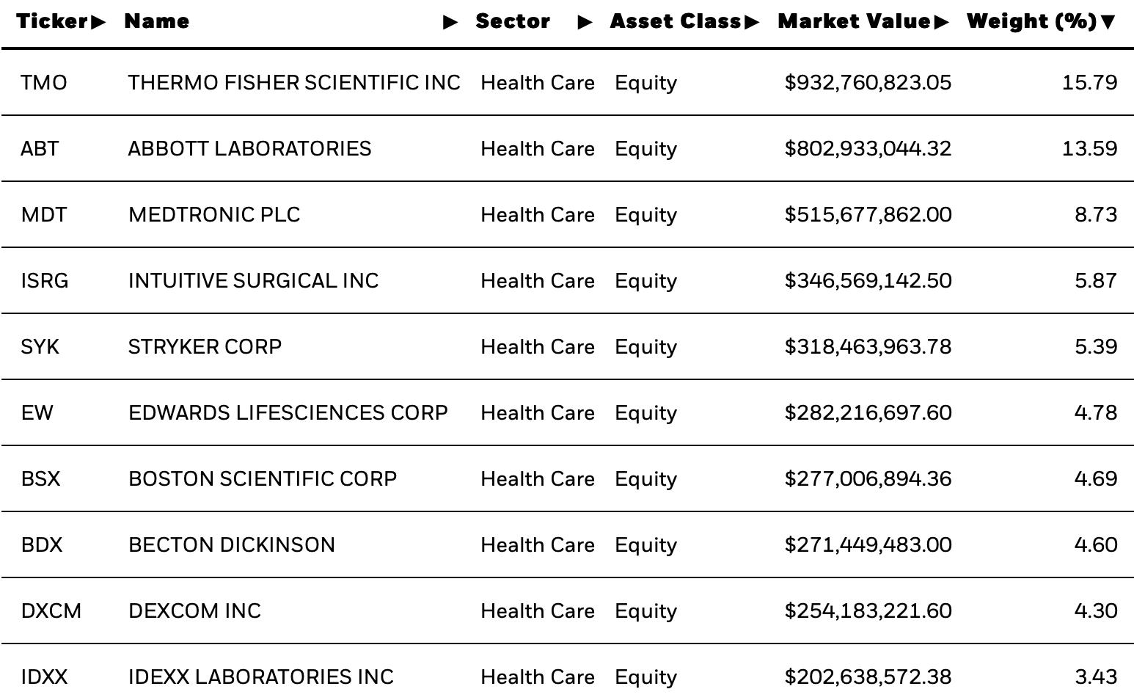Screen dimensions: 1134x700
Task: Click STRYKER CORP in the table
Action: [205, 347]
